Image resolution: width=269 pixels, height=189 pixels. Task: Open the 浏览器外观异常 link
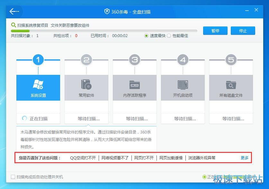202,158
